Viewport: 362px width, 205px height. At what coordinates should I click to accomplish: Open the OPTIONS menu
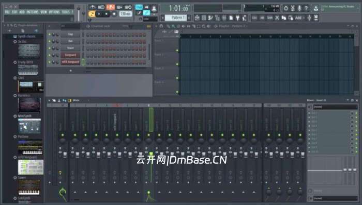[54, 12]
